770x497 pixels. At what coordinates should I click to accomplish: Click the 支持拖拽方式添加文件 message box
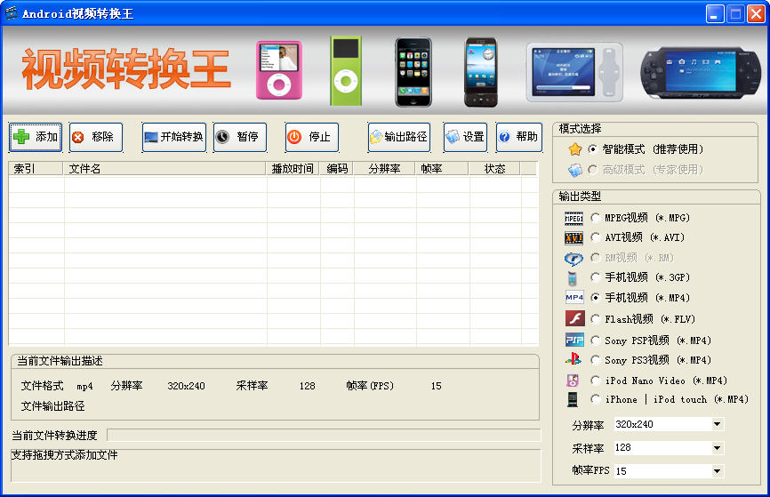click(276, 465)
